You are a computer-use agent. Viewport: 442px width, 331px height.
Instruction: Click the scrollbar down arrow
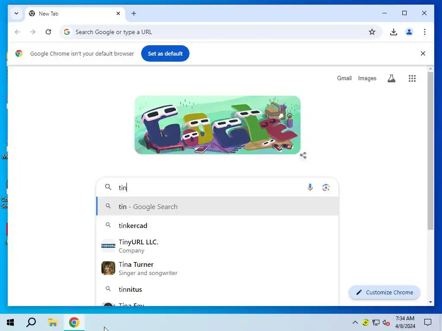(x=430, y=302)
